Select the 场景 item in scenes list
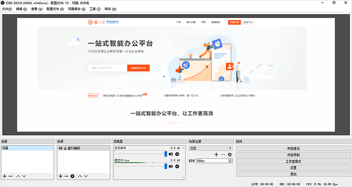This screenshot has height=187, width=352. point(6,148)
